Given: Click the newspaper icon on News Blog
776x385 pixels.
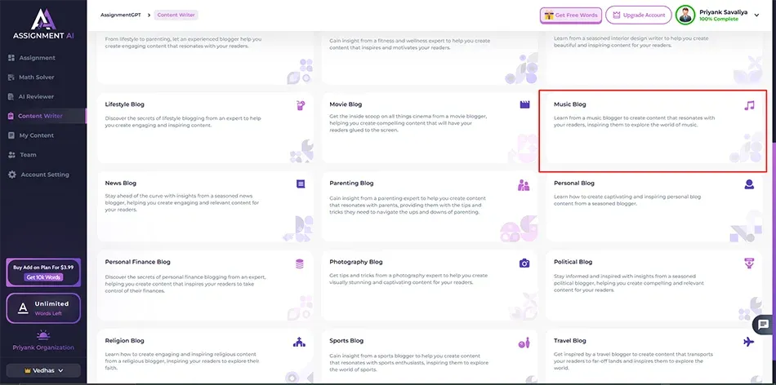Looking at the screenshot, I should click(301, 184).
